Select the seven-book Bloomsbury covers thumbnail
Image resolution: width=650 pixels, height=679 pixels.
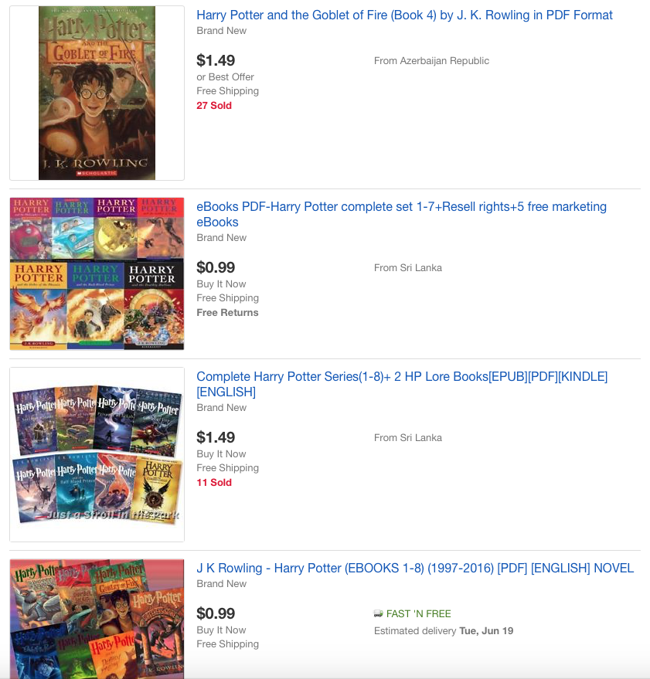tap(97, 273)
